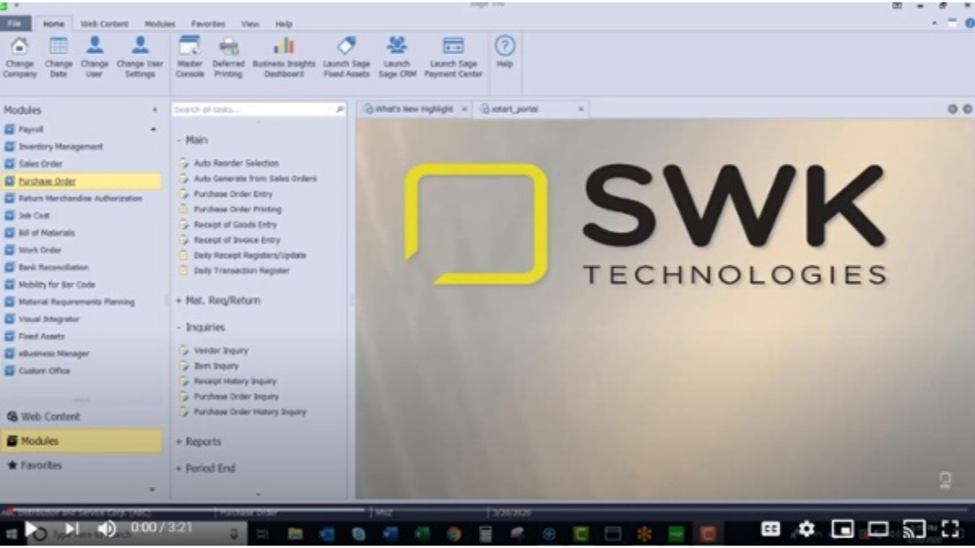Screen dimensions: 975x548
Task: Collapse the Modules panel arrow
Action: [154, 110]
